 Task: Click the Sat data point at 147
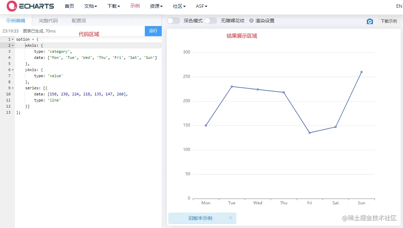coord(336,127)
